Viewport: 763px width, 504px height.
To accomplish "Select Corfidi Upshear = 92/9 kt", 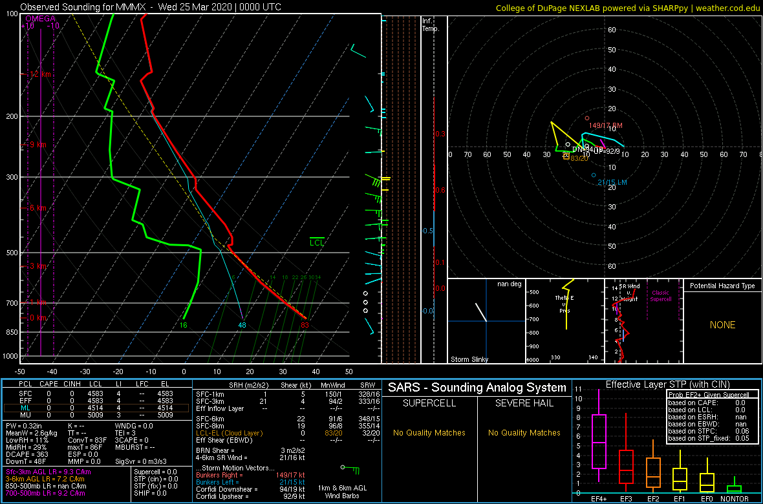I will [x=251, y=497].
